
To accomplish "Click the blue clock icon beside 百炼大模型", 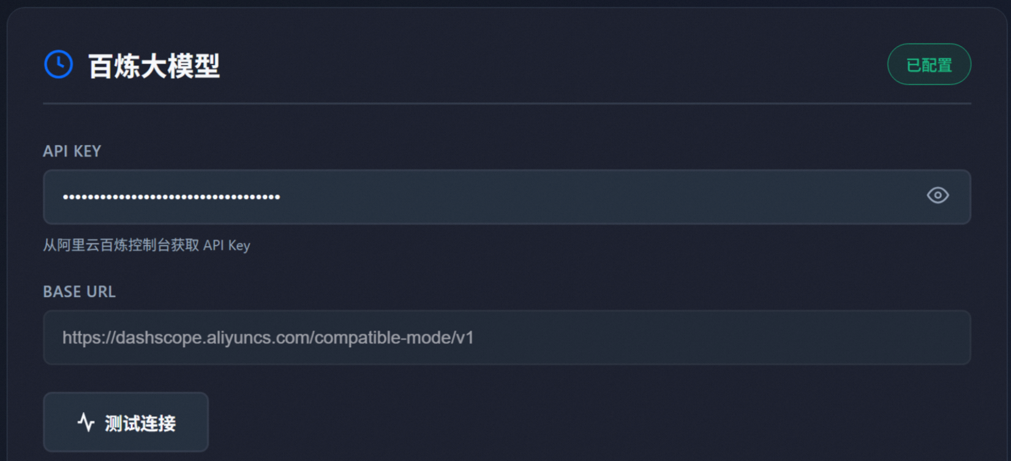I will (58, 64).
